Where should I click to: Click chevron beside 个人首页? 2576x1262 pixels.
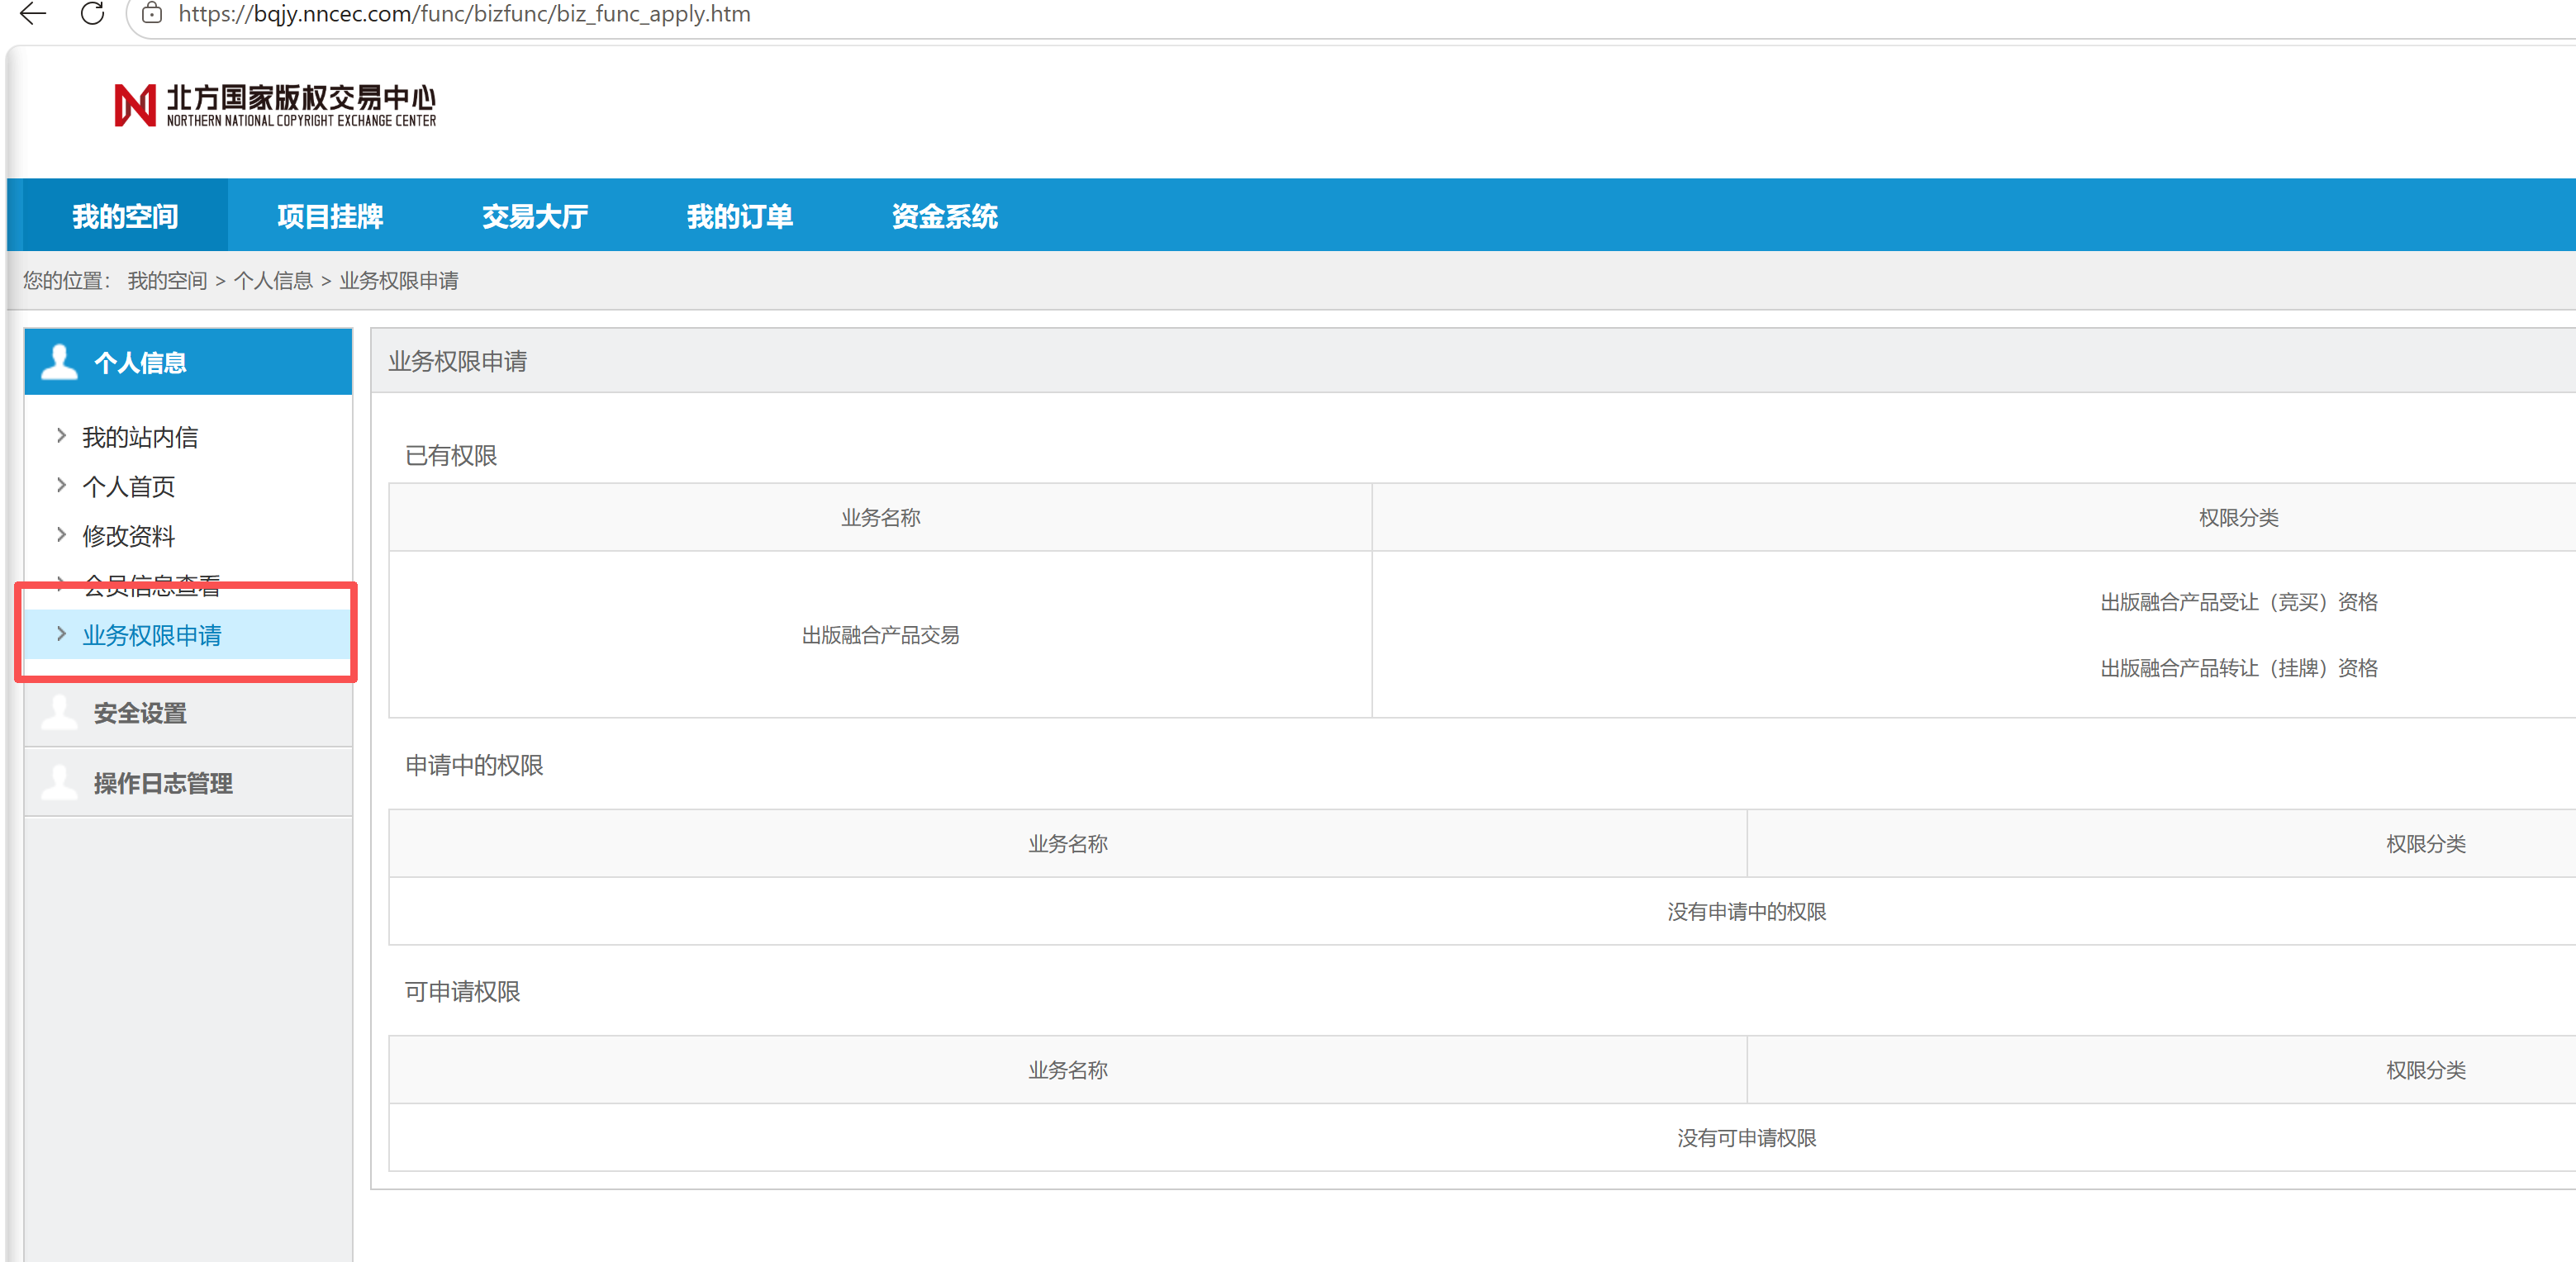pos(61,485)
